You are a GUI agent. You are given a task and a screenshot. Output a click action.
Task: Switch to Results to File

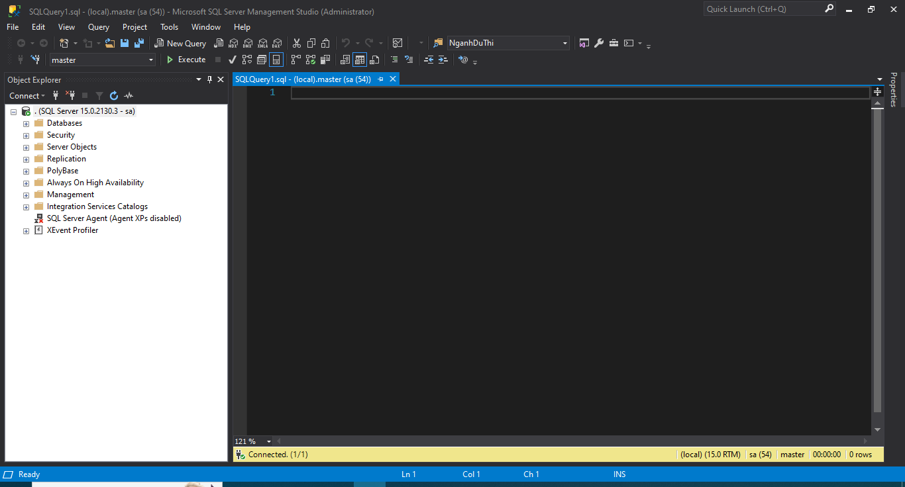pos(374,60)
